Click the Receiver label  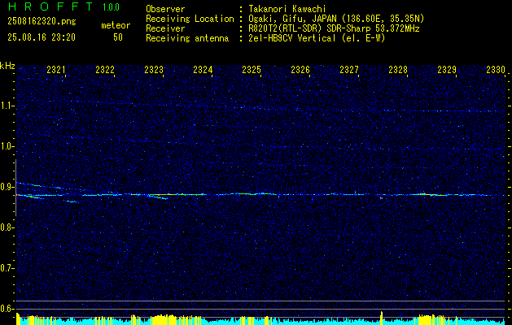tap(165, 28)
